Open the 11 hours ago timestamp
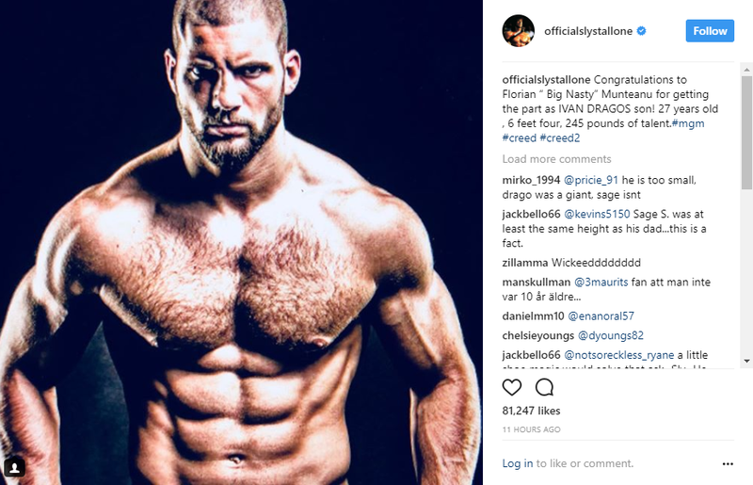The width and height of the screenshot is (753, 485). 532,429
